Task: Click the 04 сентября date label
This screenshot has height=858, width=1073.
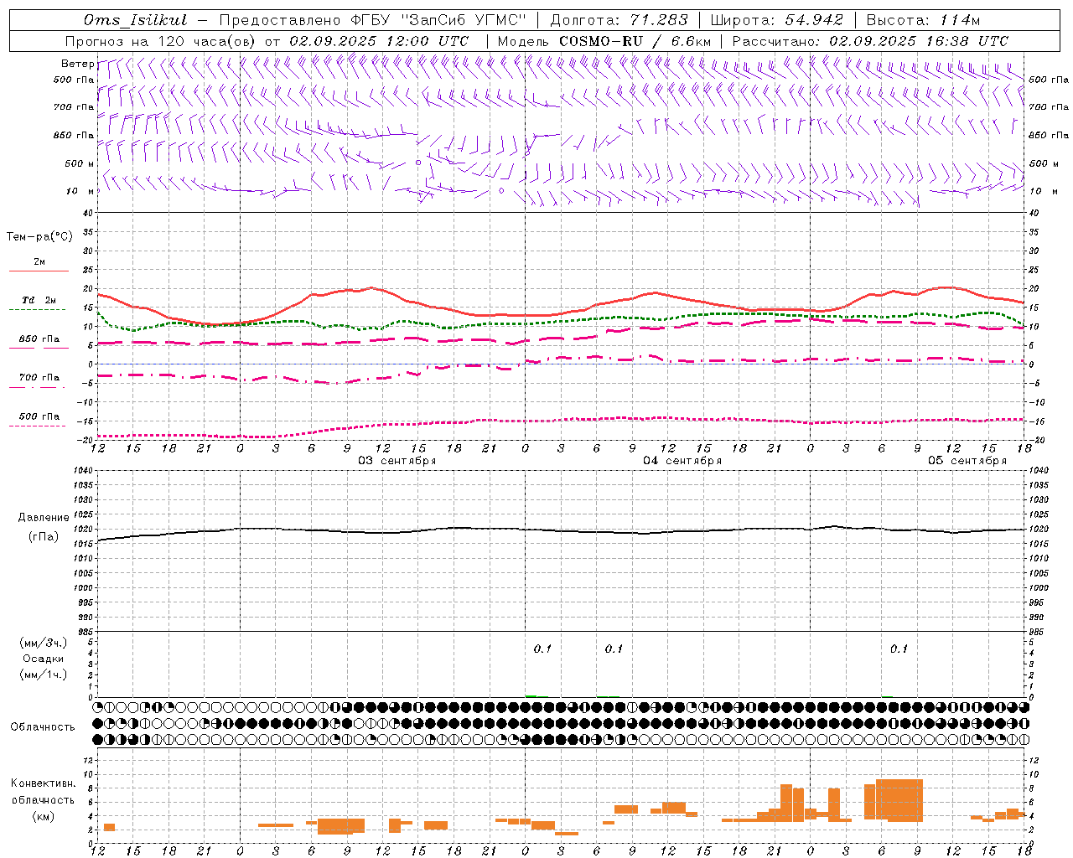Action: pyautogui.click(x=682, y=461)
